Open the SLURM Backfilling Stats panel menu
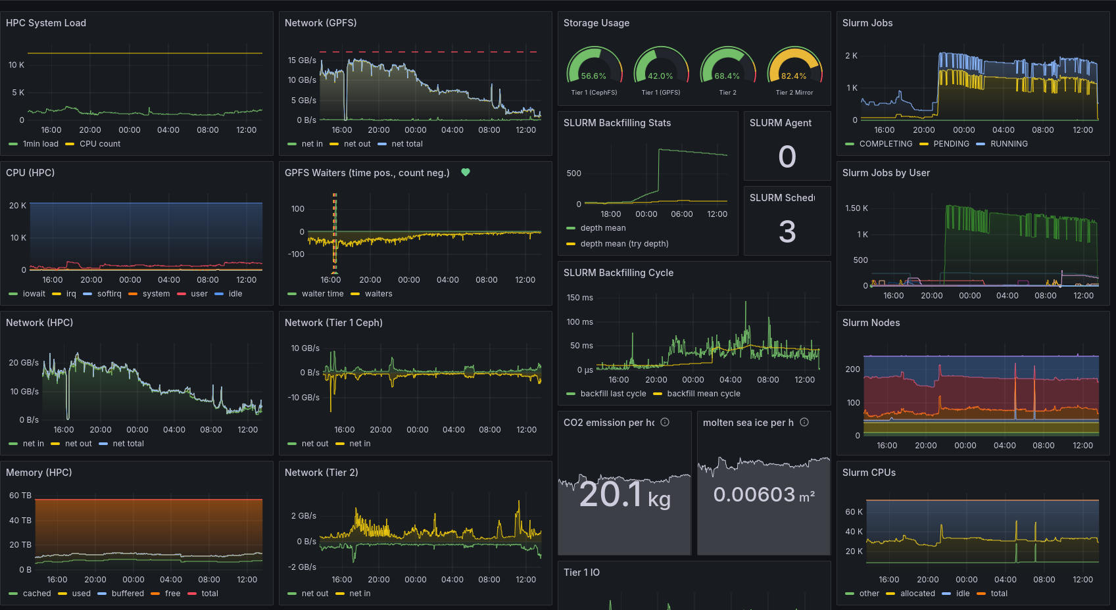1116x610 pixels. click(x=618, y=123)
